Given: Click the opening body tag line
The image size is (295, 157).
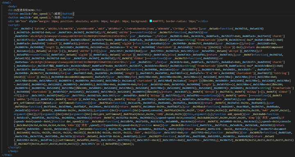Looking at the screenshot, I should pyautogui.click(x=12, y=7).
